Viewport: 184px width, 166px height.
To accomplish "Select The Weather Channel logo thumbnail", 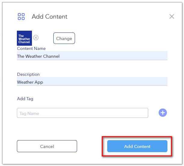I will click(x=24, y=38).
